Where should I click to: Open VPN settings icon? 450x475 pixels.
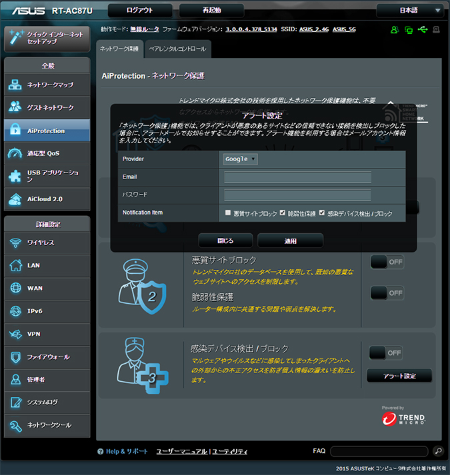(15, 334)
